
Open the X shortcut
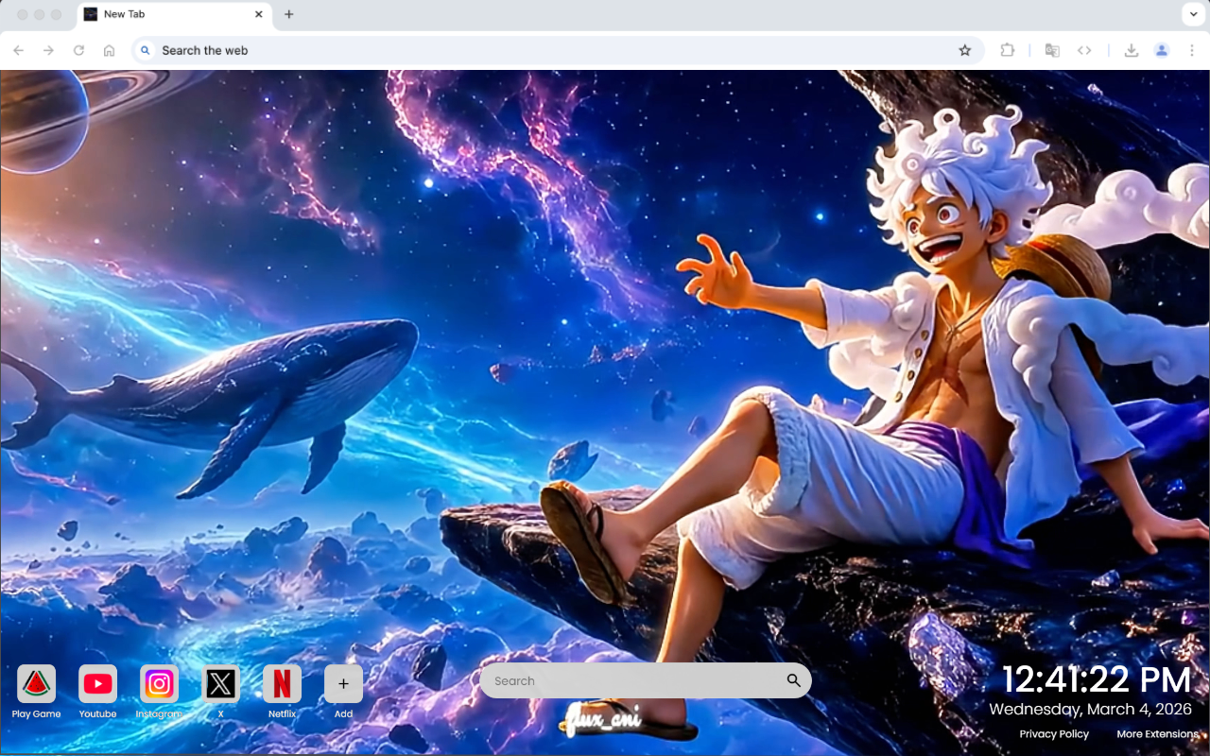pos(220,692)
